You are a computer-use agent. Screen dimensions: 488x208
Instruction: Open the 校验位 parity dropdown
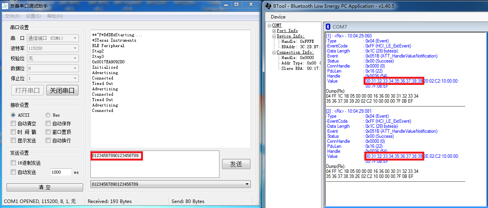pos(53,58)
